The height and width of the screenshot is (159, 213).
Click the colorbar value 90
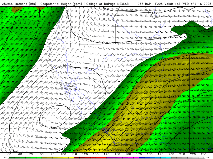click(x=52, y=154)
